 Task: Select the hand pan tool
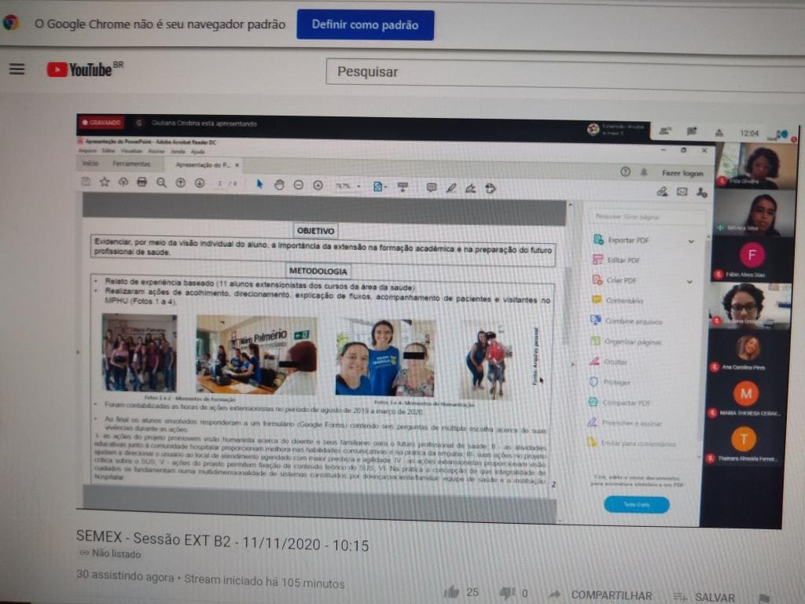(279, 184)
